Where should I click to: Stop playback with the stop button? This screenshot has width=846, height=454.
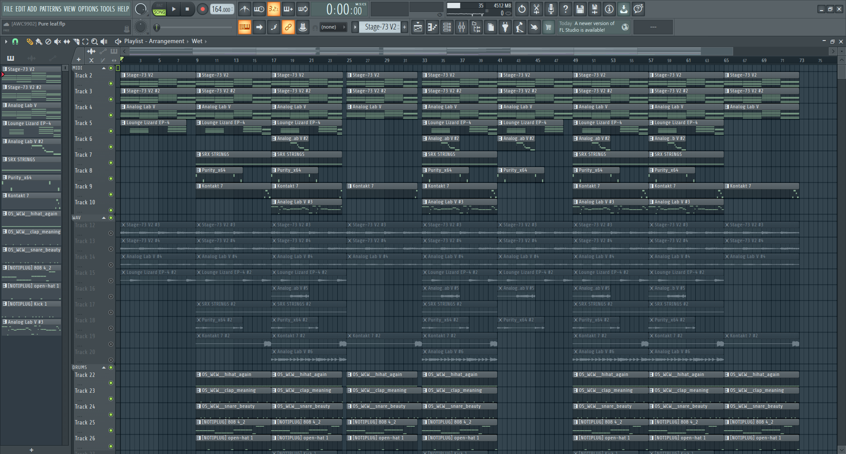click(187, 9)
